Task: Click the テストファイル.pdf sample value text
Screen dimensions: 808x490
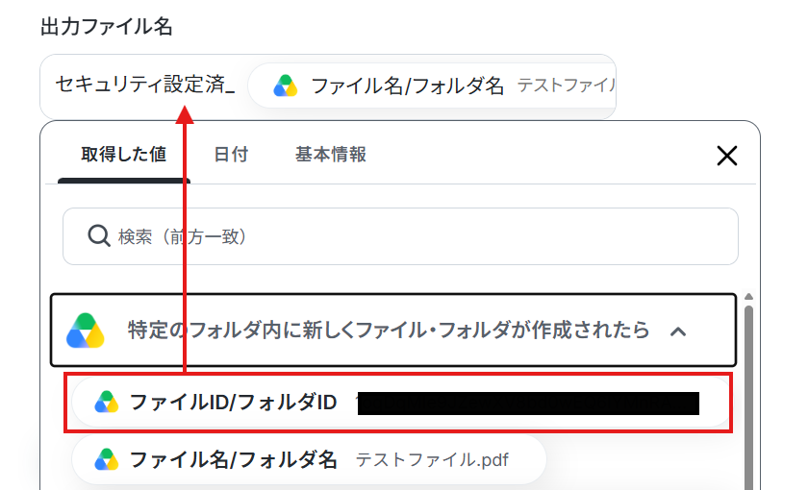Action: (x=432, y=459)
